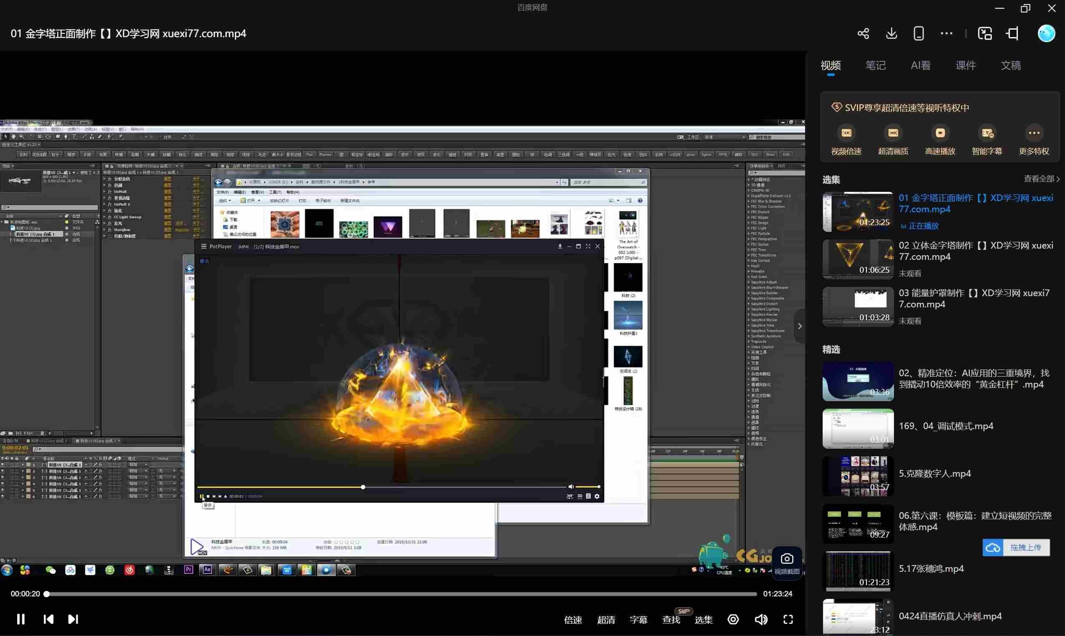1065x636 pixels.
Task: Switch to the 课件 tab
Action: coord(966,65)
